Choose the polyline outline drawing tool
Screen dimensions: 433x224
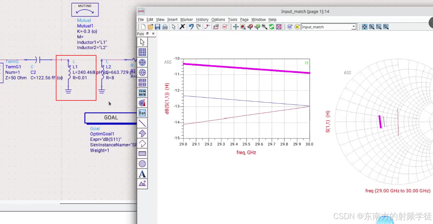tap(142, 143)
